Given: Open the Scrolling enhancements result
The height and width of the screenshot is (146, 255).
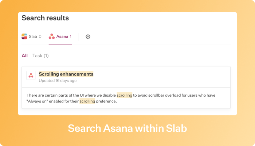Looking at the screenshot, I should click(x=66, y=74).
